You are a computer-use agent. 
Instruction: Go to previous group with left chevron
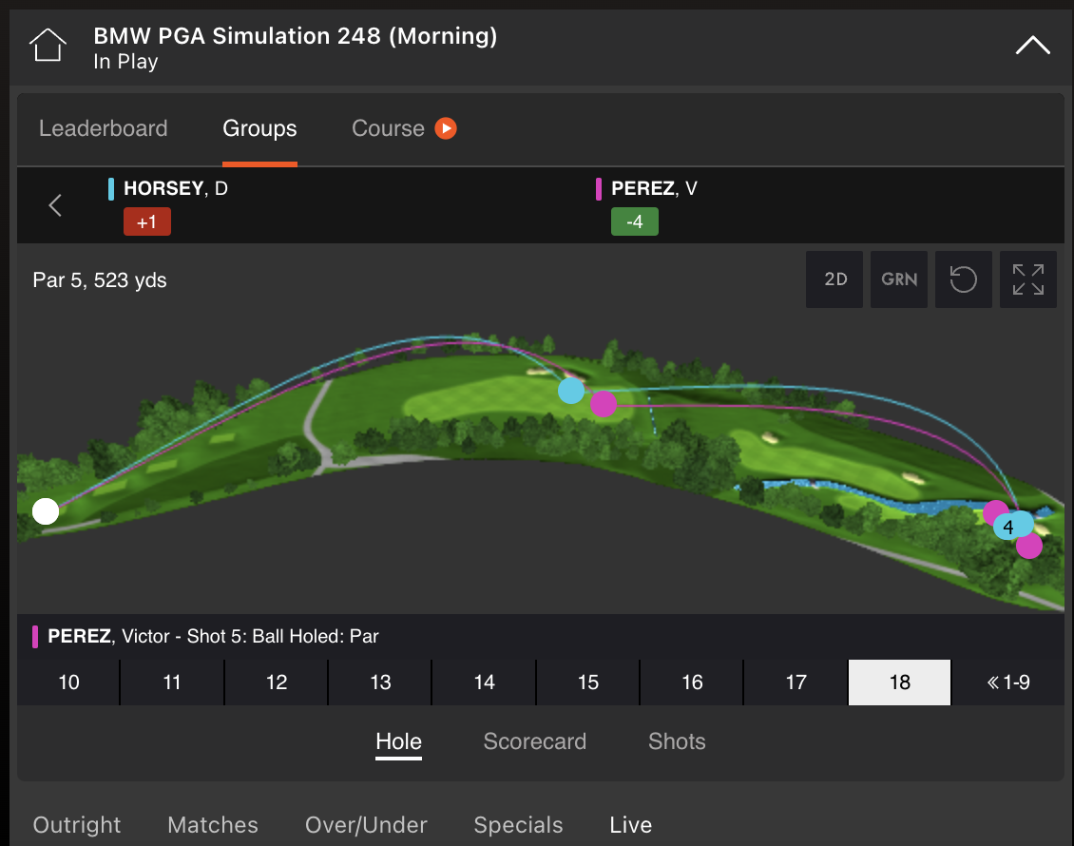(x=55, y=204)
